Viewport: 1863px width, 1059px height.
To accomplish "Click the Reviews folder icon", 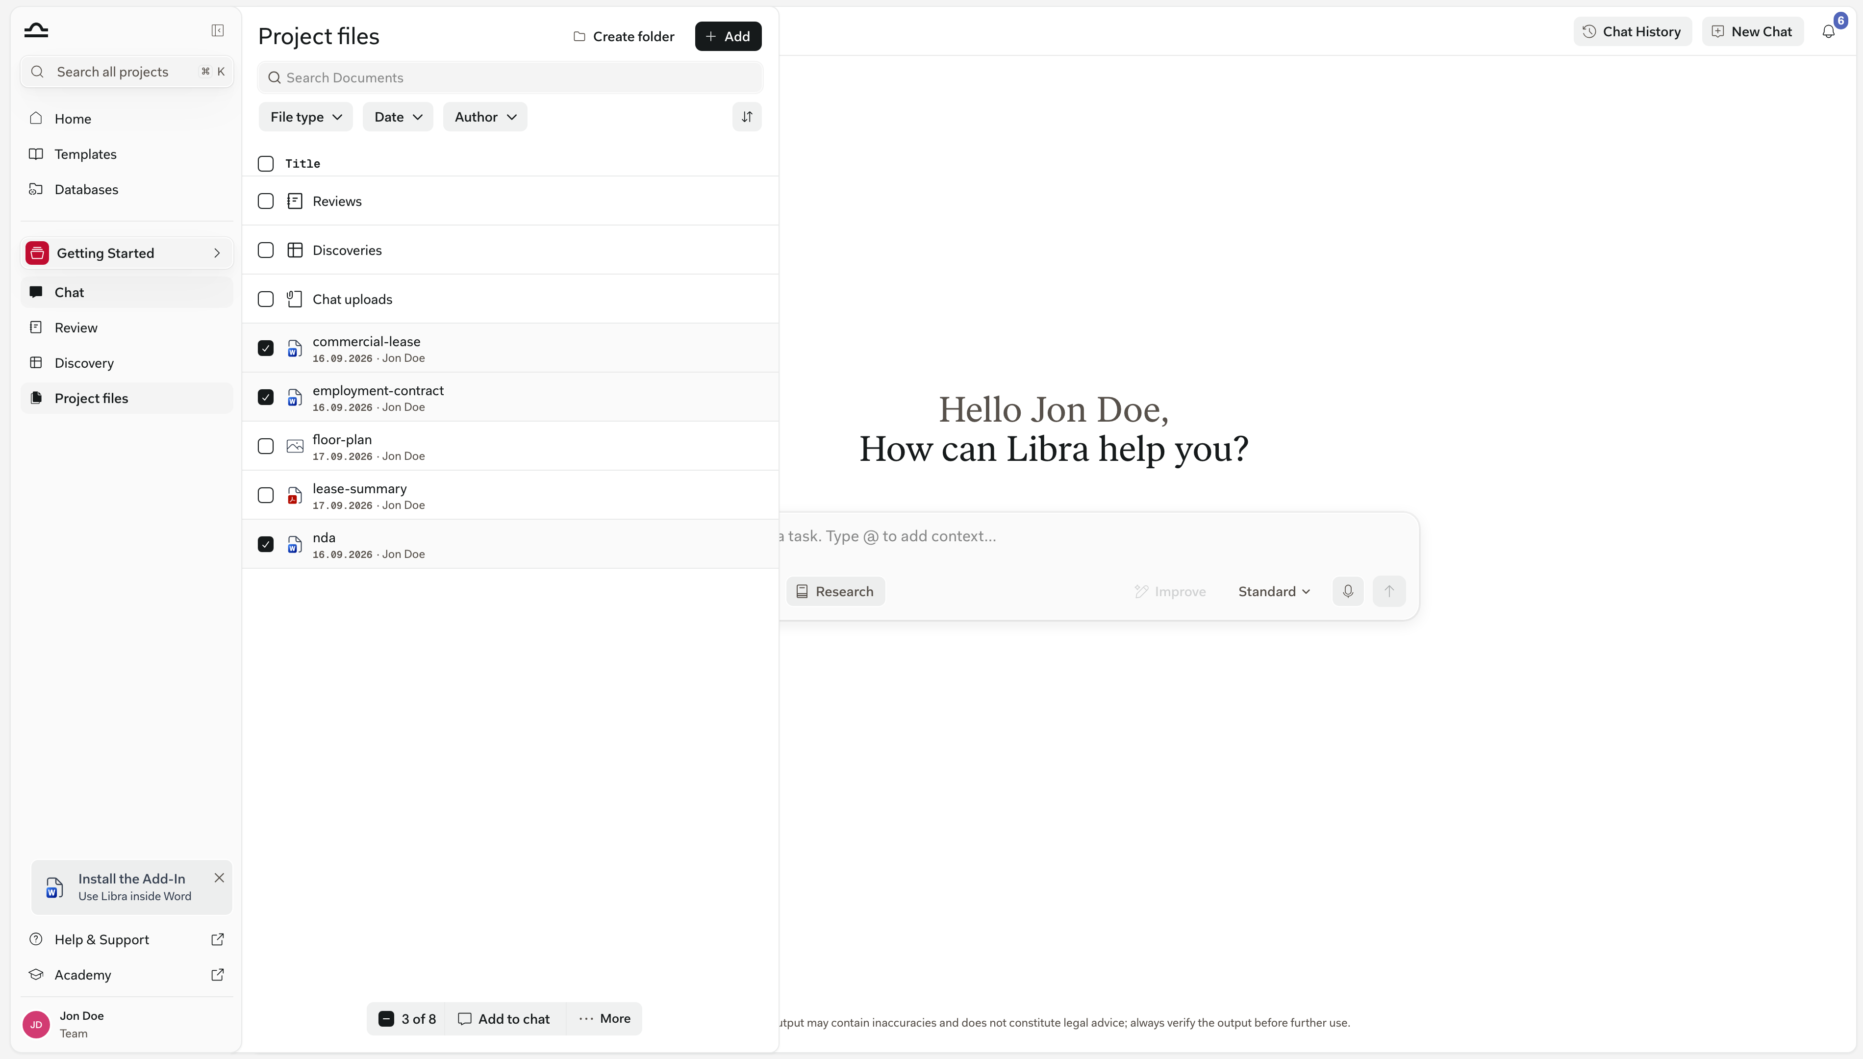I will 295,202.
